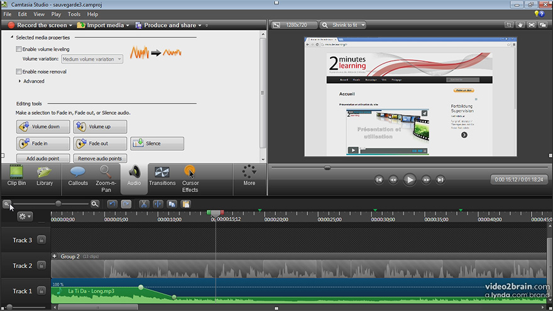
Task: Expand Group 2 on Track 2
Action: [x=54, y=256]
